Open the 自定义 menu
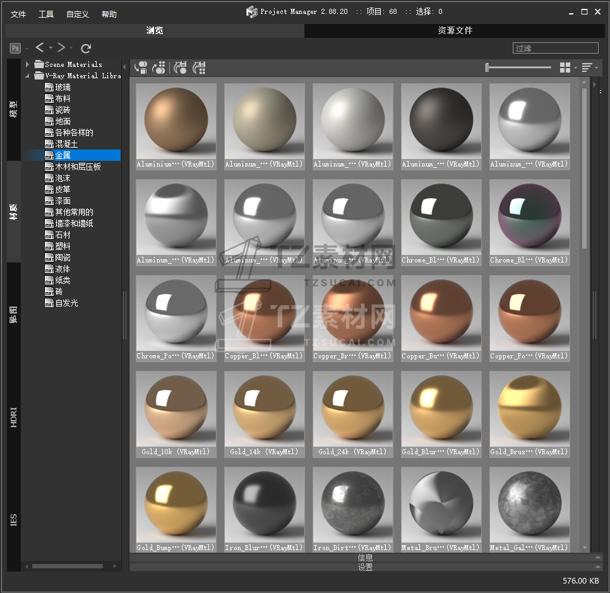Image resolution: width=610 pixels, height=593 pixels. point(78,14)
